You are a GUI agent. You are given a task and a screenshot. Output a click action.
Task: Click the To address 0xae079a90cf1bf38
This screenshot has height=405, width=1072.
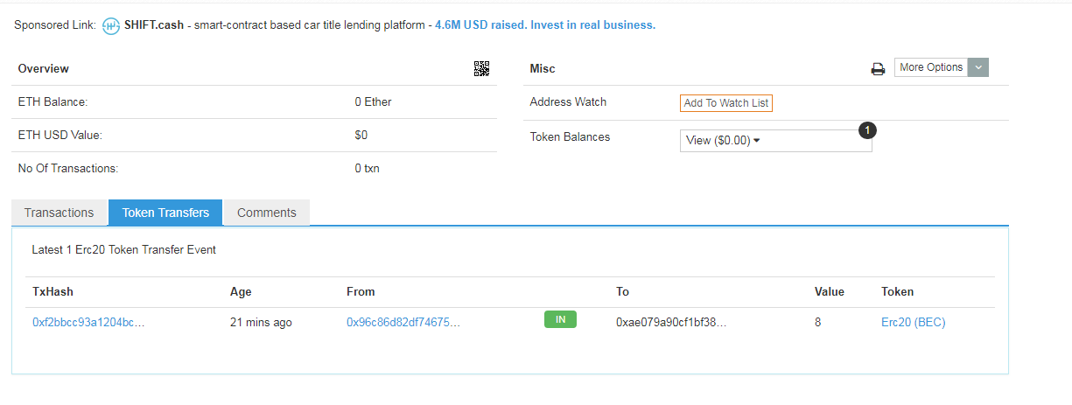tap(671, 323)
